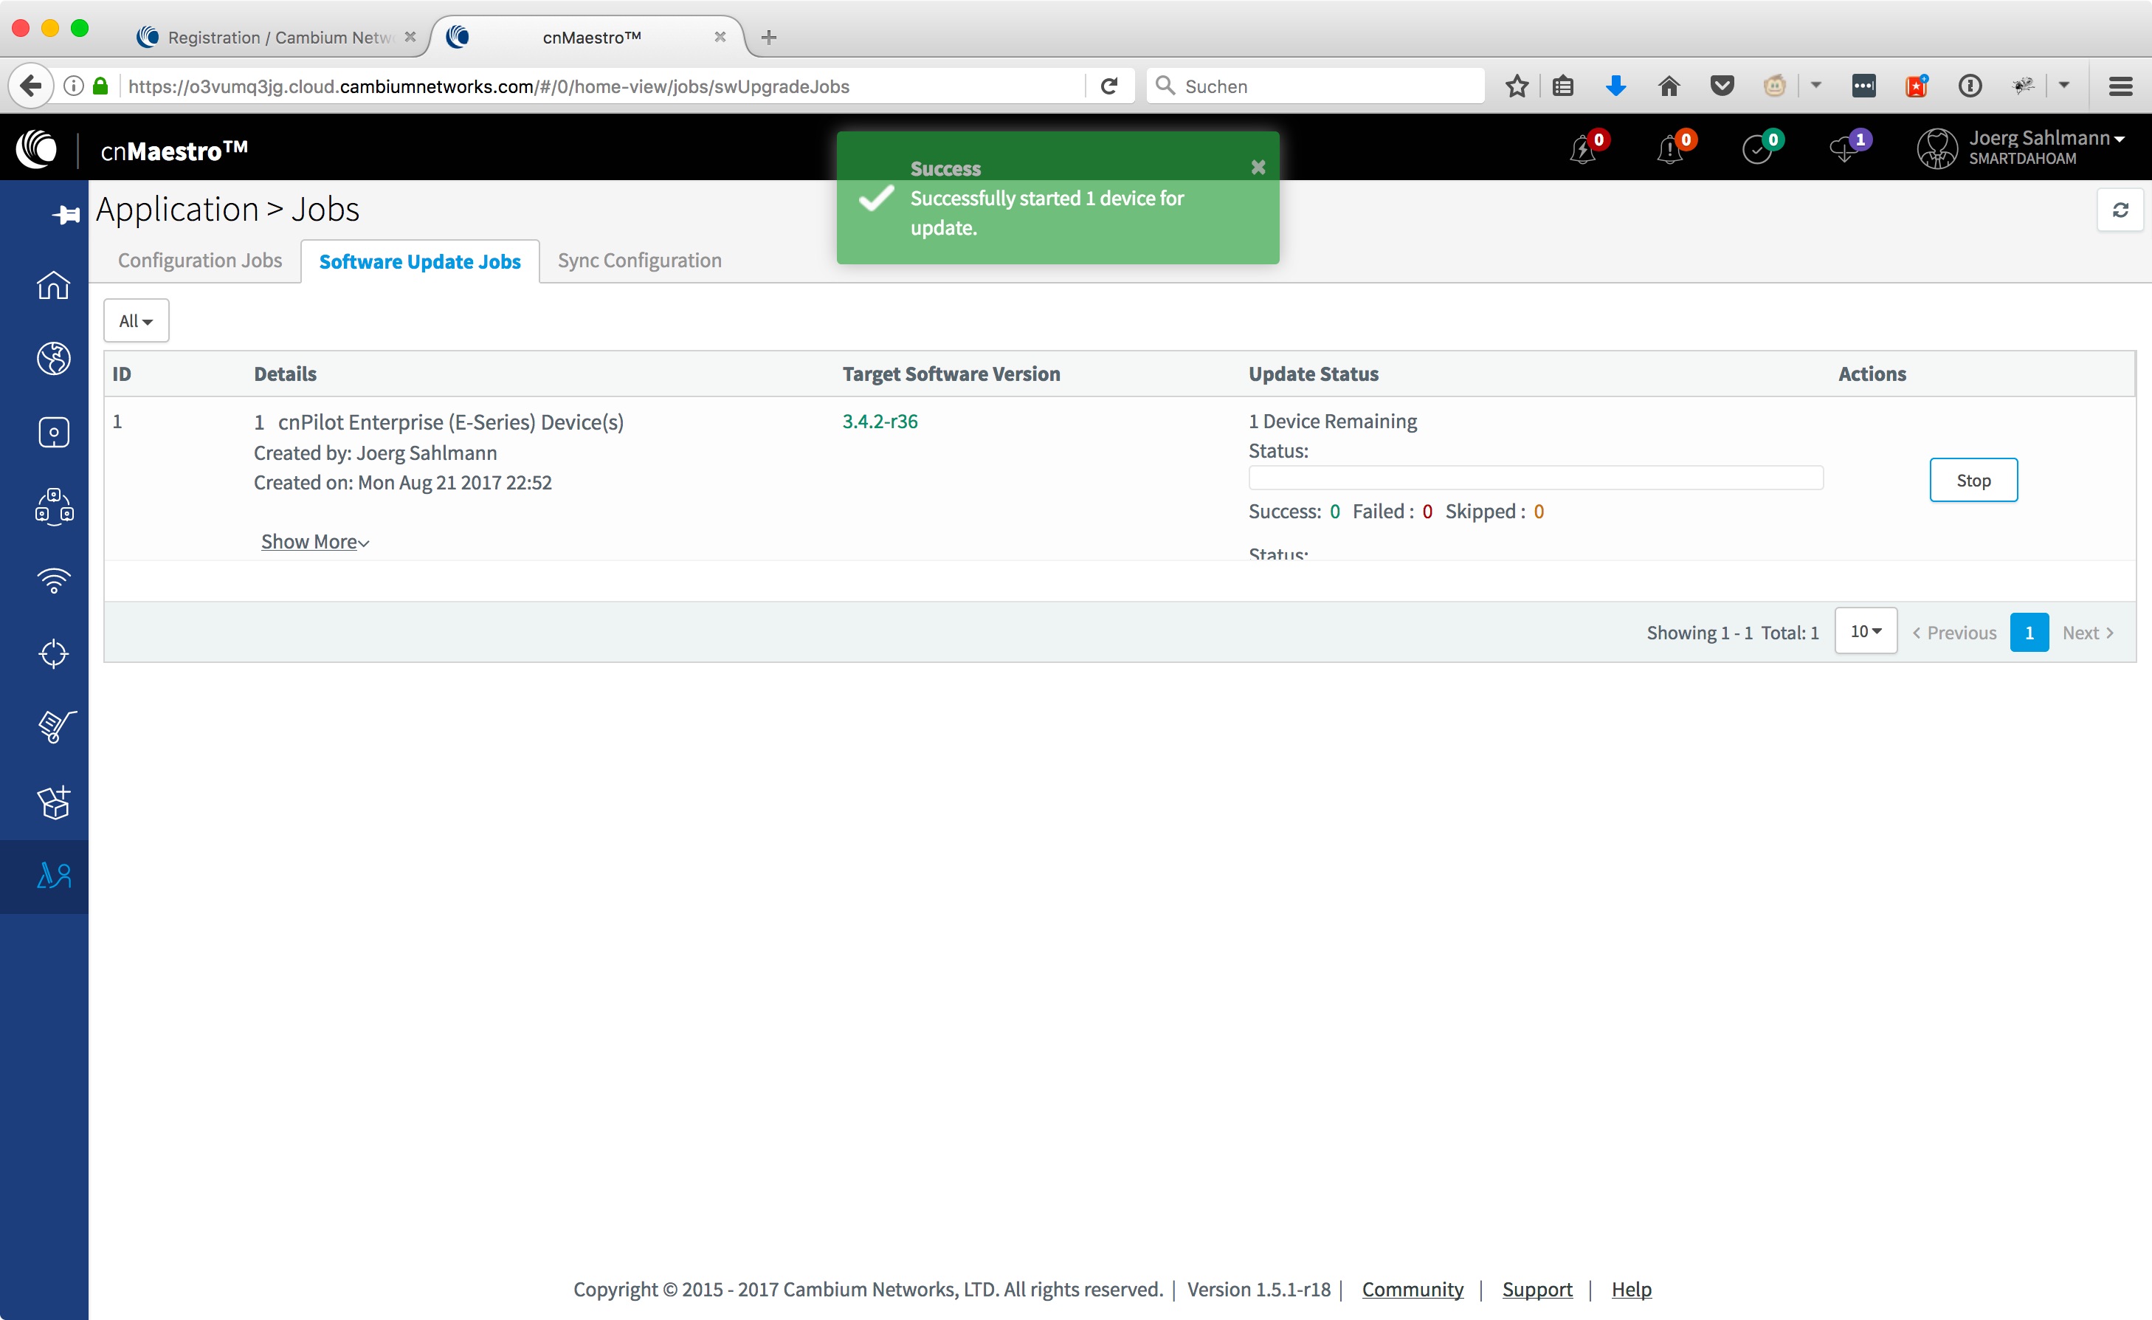Open the globe Map icon in the sidebar
The image size is (2152, 1320).
click(x=53, y=358)
